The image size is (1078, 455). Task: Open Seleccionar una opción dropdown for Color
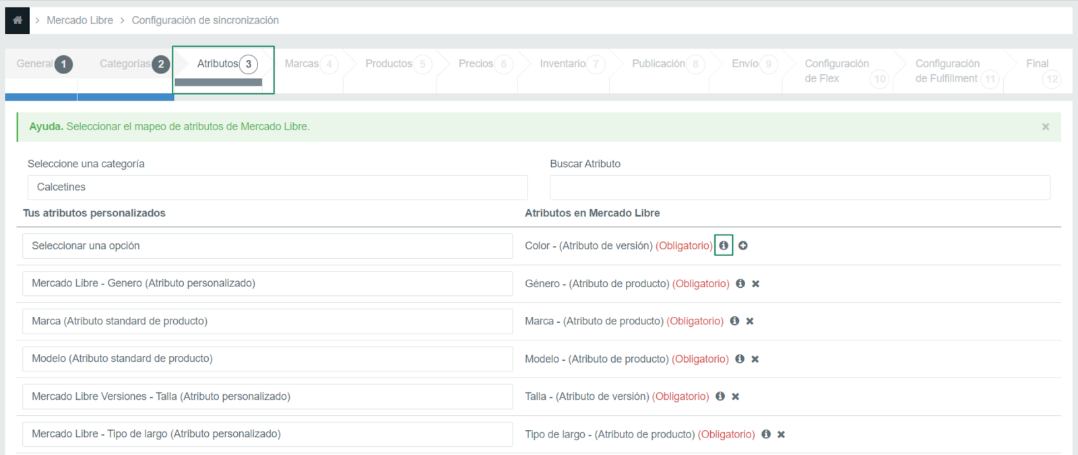pos(267,246)
